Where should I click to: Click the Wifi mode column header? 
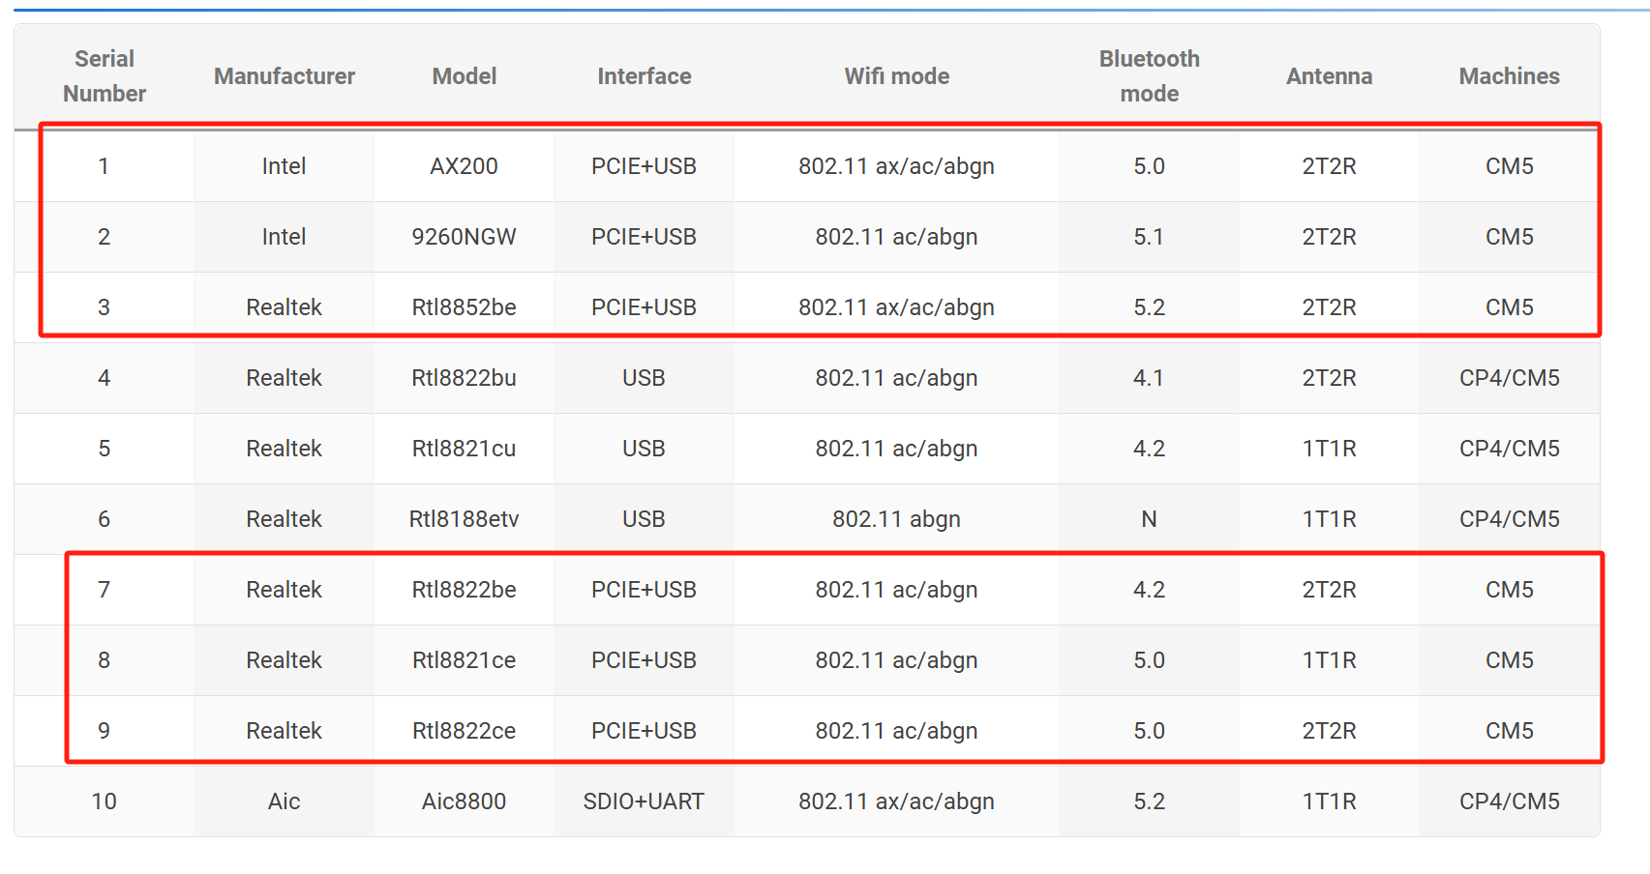(x=897, y=76)
